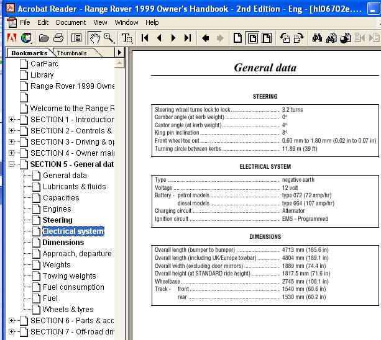Toggle the Show/Hide Navigation Pane icon
The image size is (381, 340).
[x=76, y=38]
